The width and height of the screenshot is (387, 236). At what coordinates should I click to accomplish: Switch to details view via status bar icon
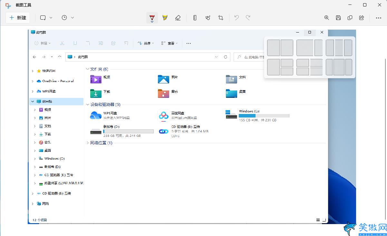318,220
